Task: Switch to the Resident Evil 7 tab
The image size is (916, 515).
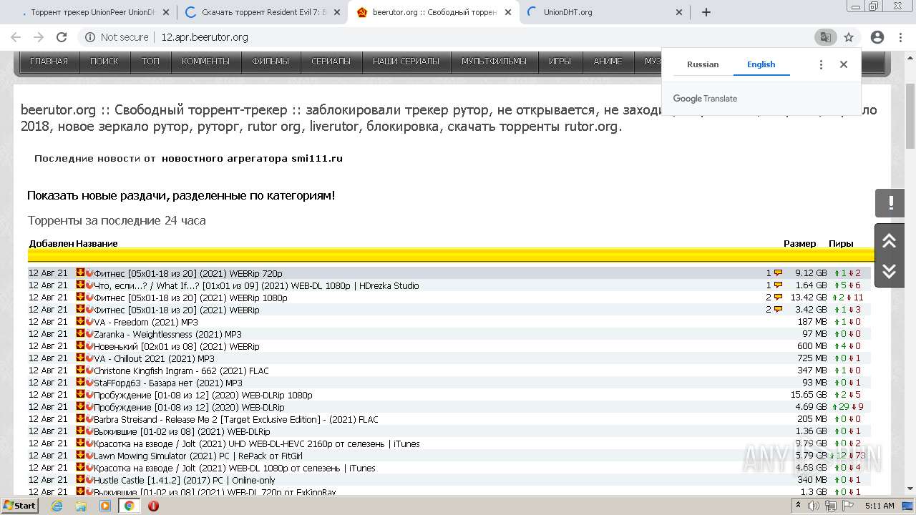Action: pos(263,12)
